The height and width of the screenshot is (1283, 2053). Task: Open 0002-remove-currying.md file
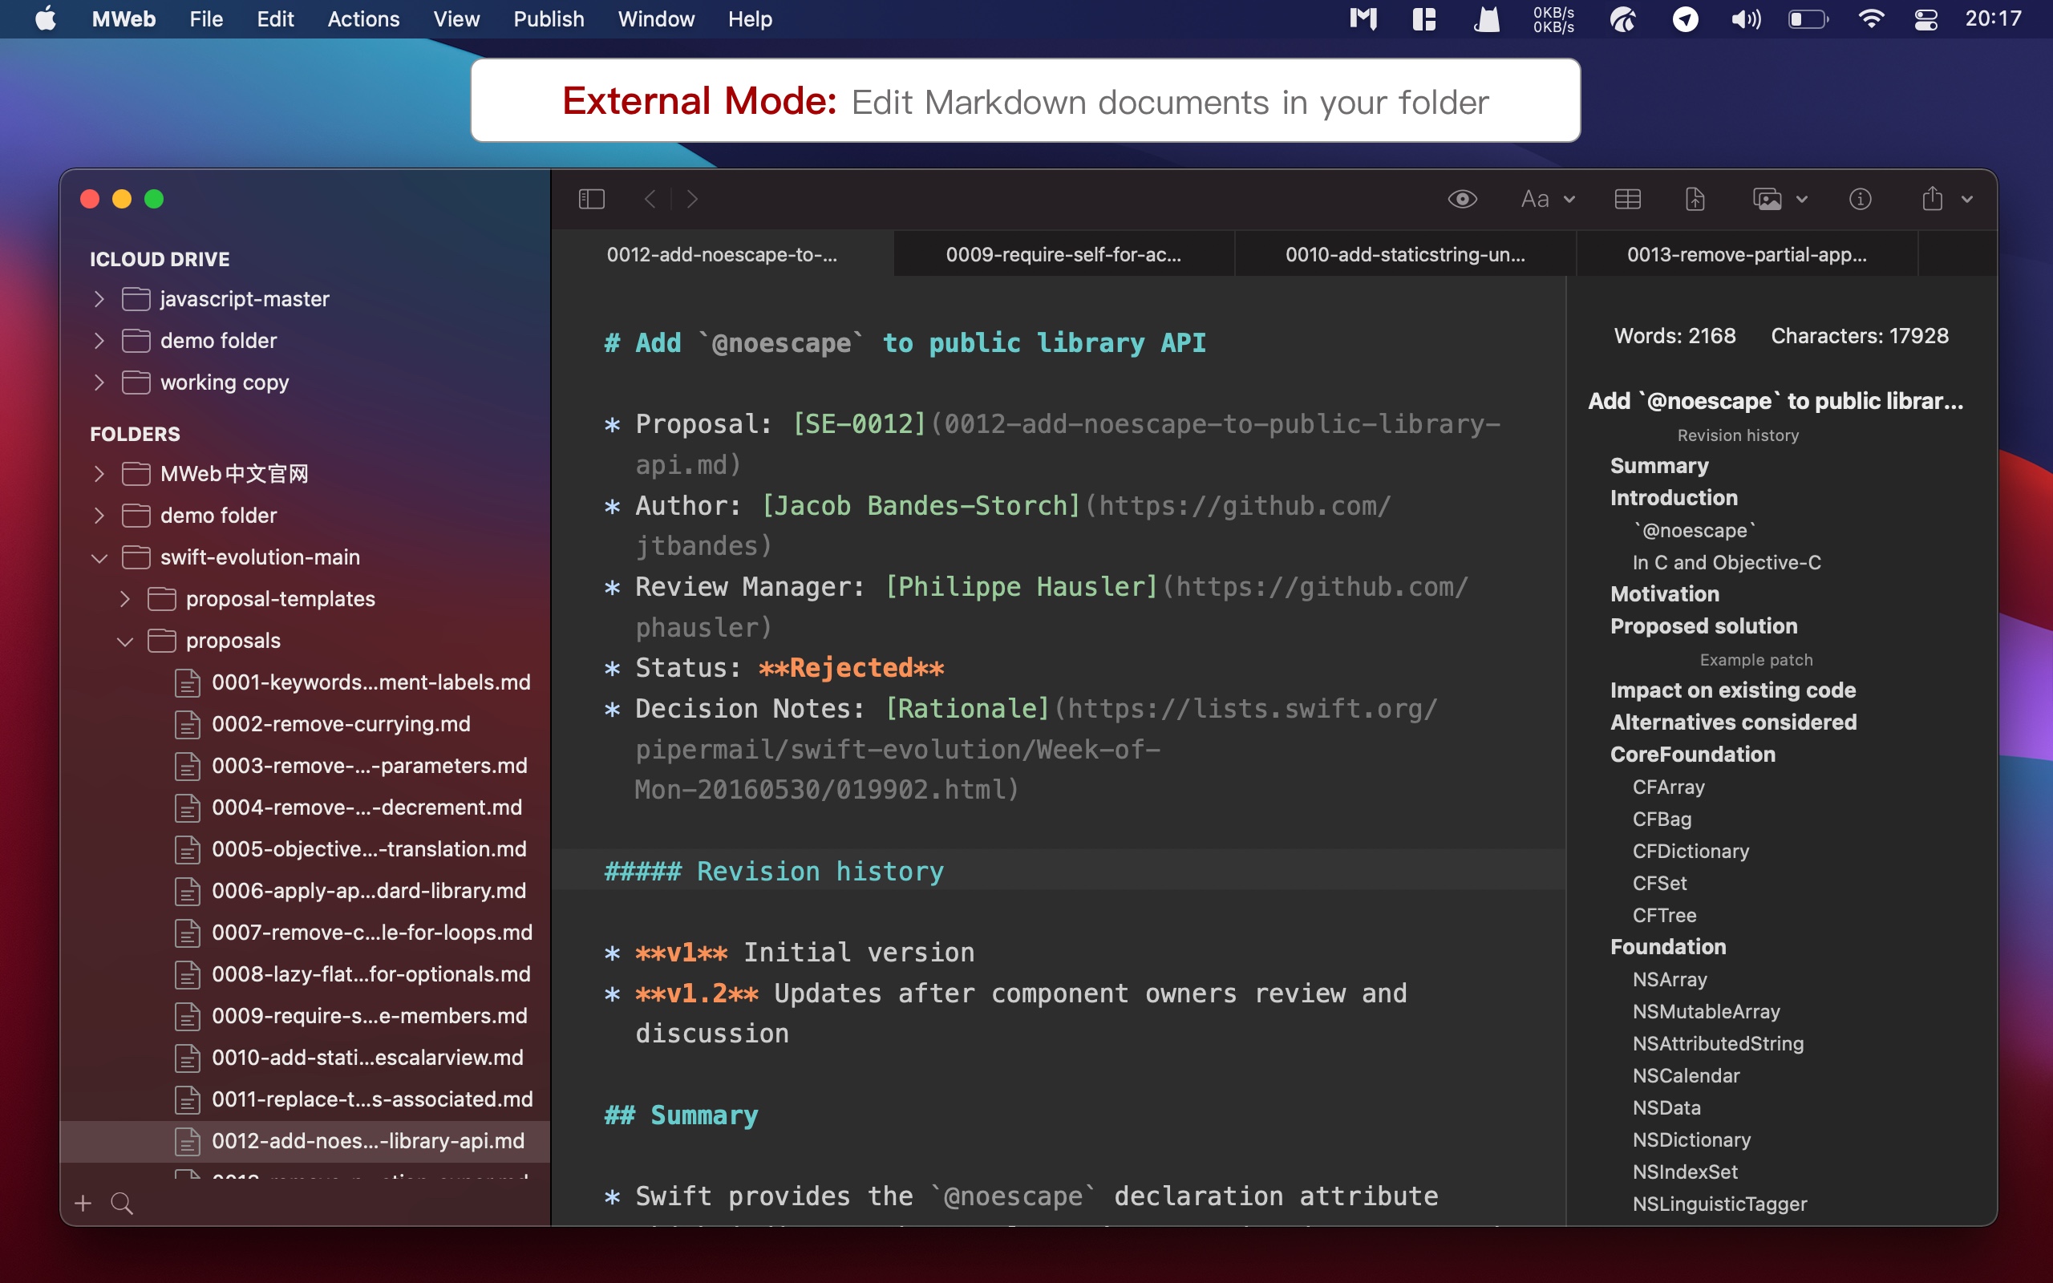[x=340, y=724]
